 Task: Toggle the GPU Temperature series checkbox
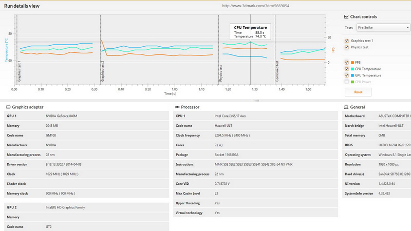pos(346,75)
